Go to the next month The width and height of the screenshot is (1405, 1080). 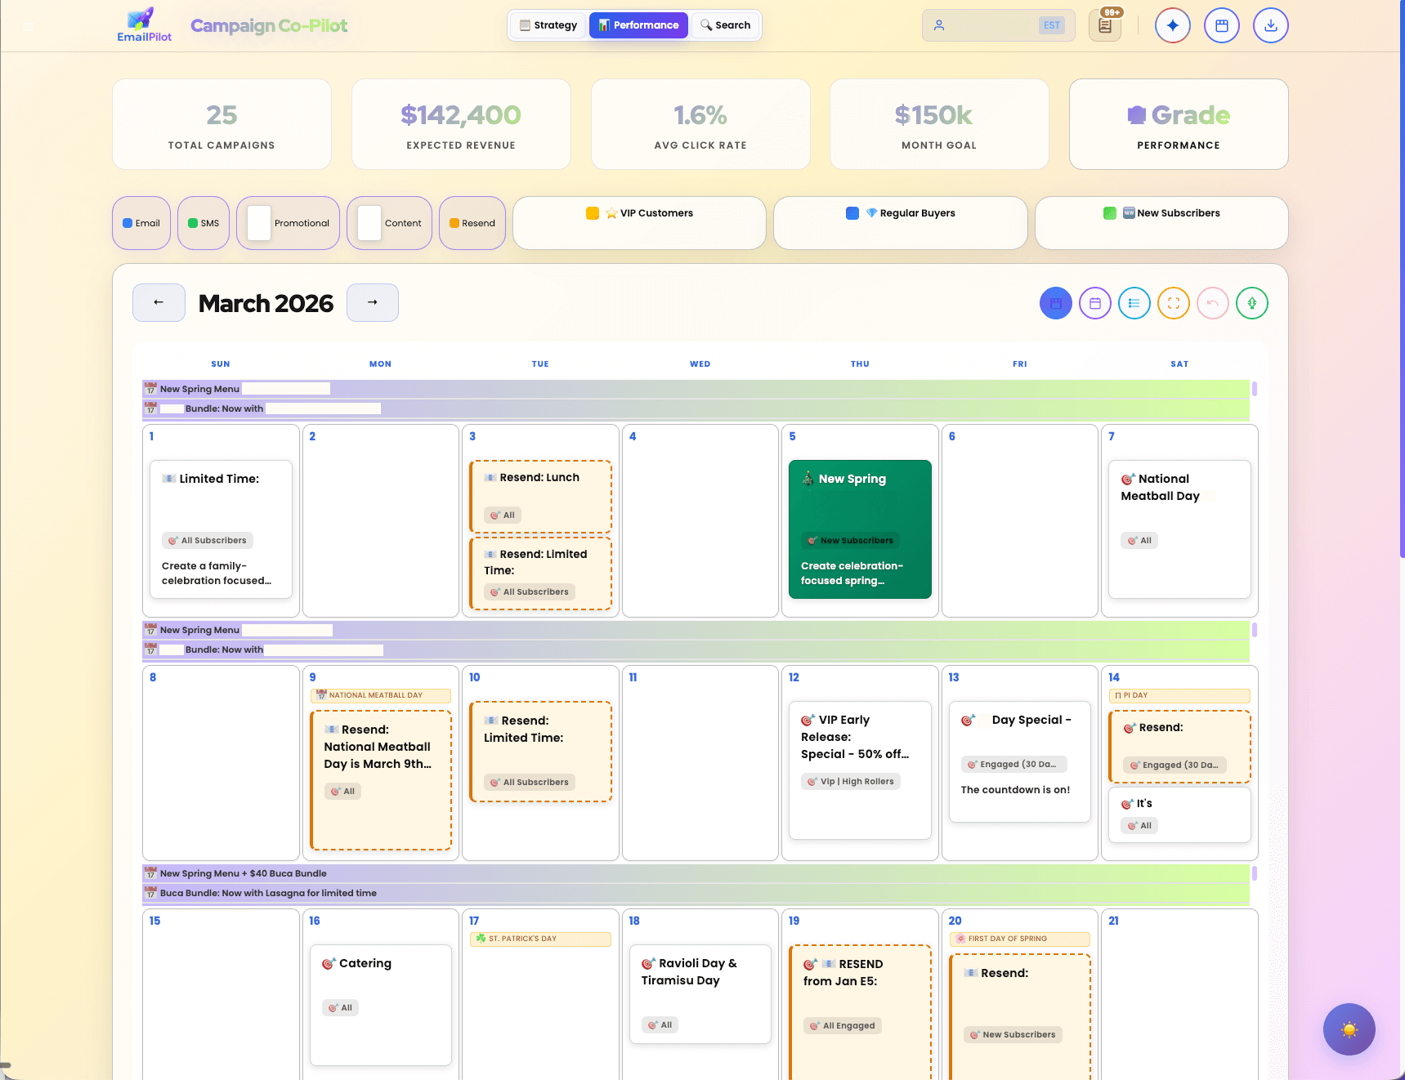tap(373, 302)
